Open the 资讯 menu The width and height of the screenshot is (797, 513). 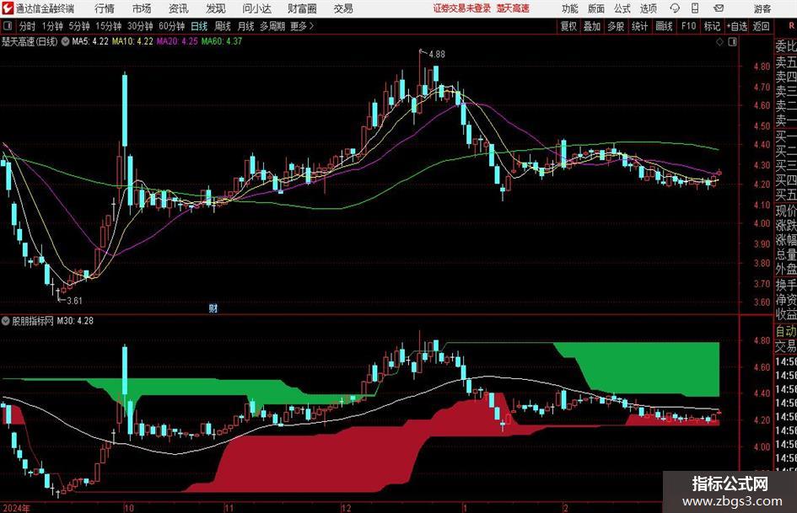coord(179,8)
